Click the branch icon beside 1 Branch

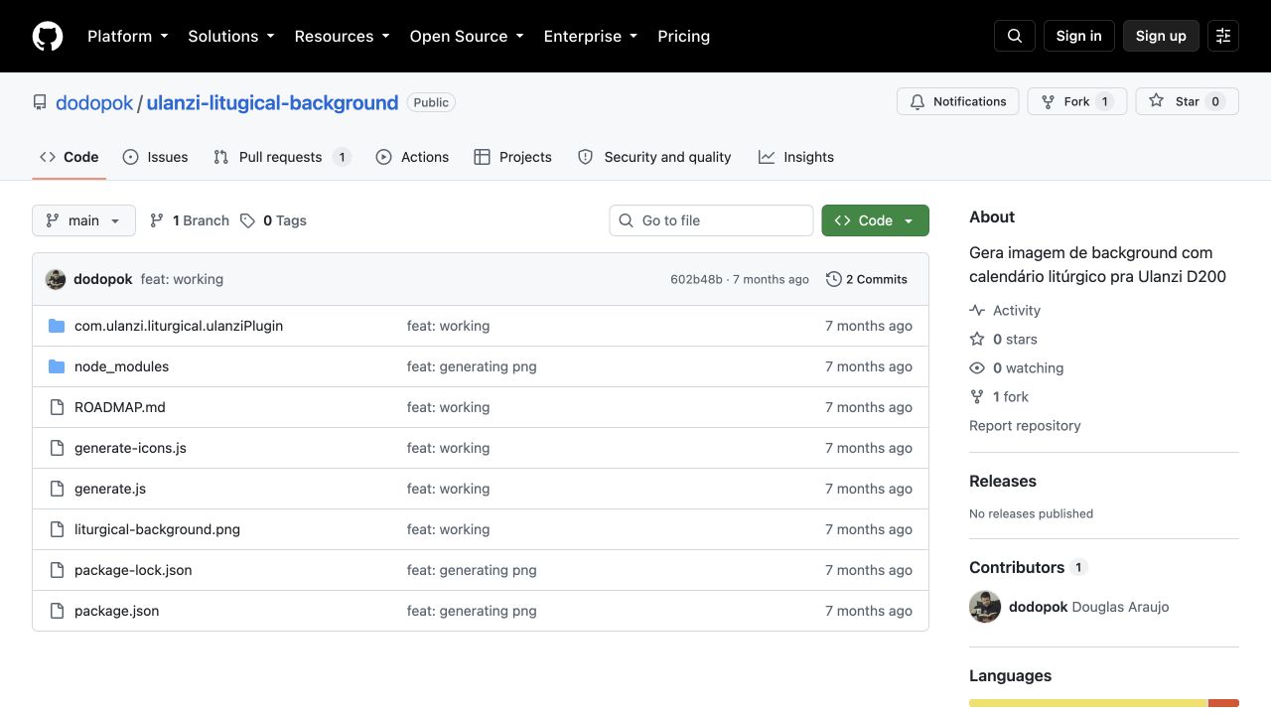(157, 220)
